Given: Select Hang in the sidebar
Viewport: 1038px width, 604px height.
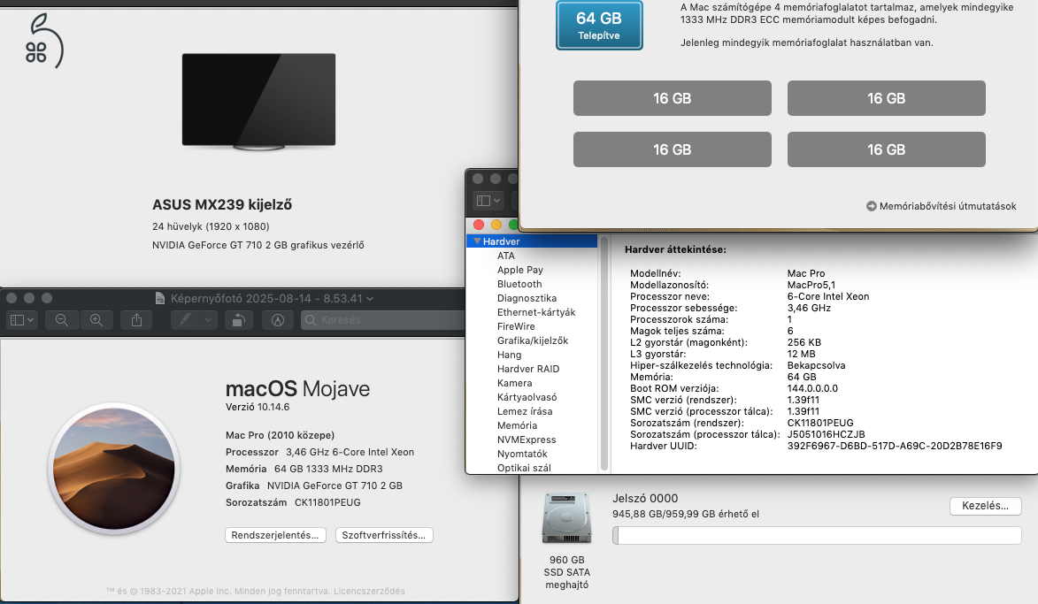Looking at the screenshot, I should coord(509,355).
